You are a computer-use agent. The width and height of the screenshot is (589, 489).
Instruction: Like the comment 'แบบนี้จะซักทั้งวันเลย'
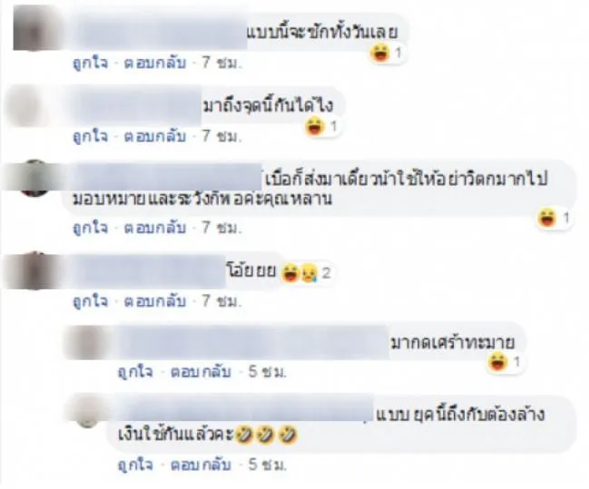tap(90, 63)
